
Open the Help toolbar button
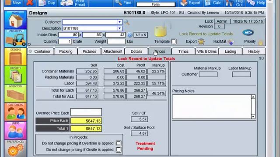coord(256,3)
